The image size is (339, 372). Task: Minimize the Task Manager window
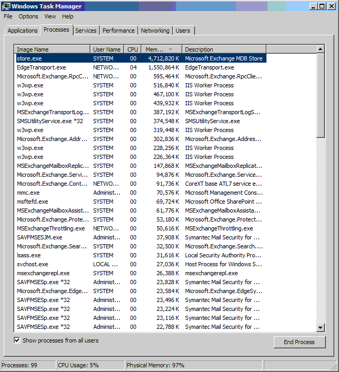coord(313,6)
